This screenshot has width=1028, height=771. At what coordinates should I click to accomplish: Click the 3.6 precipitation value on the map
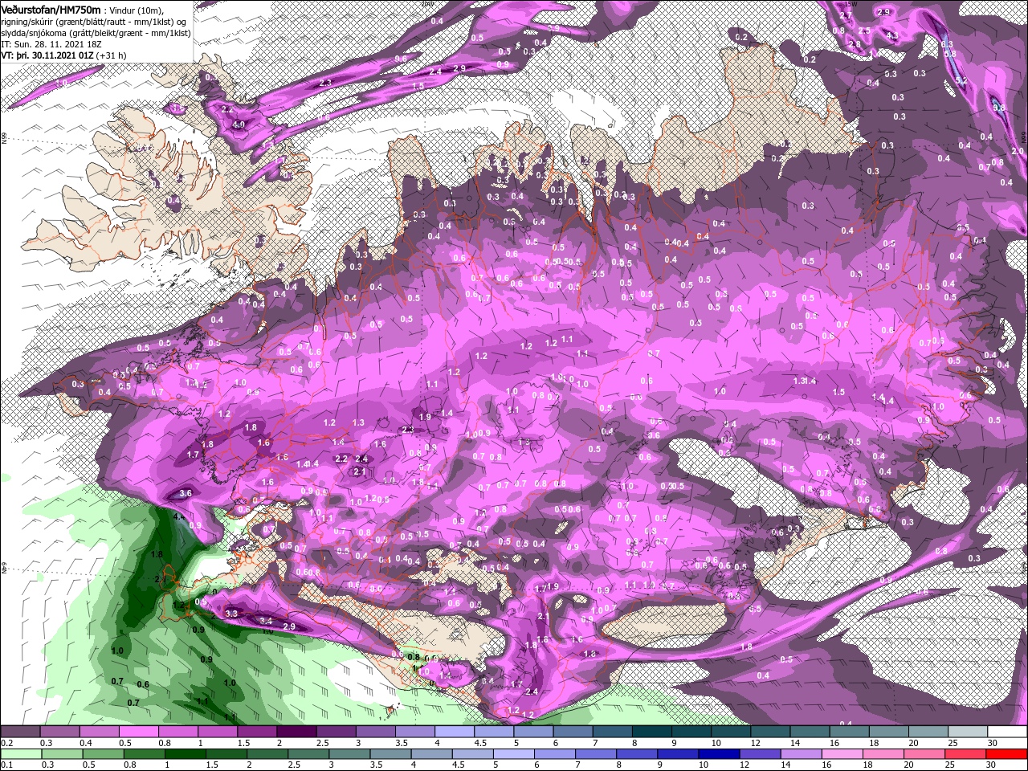click(x=186, y=493)
